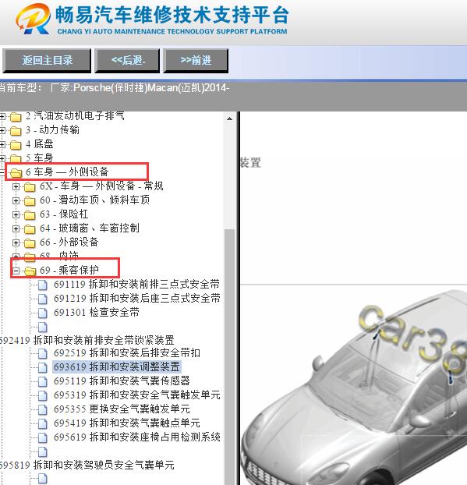Open 695619 拆卸和安装座椅占用检测系统

136,437
